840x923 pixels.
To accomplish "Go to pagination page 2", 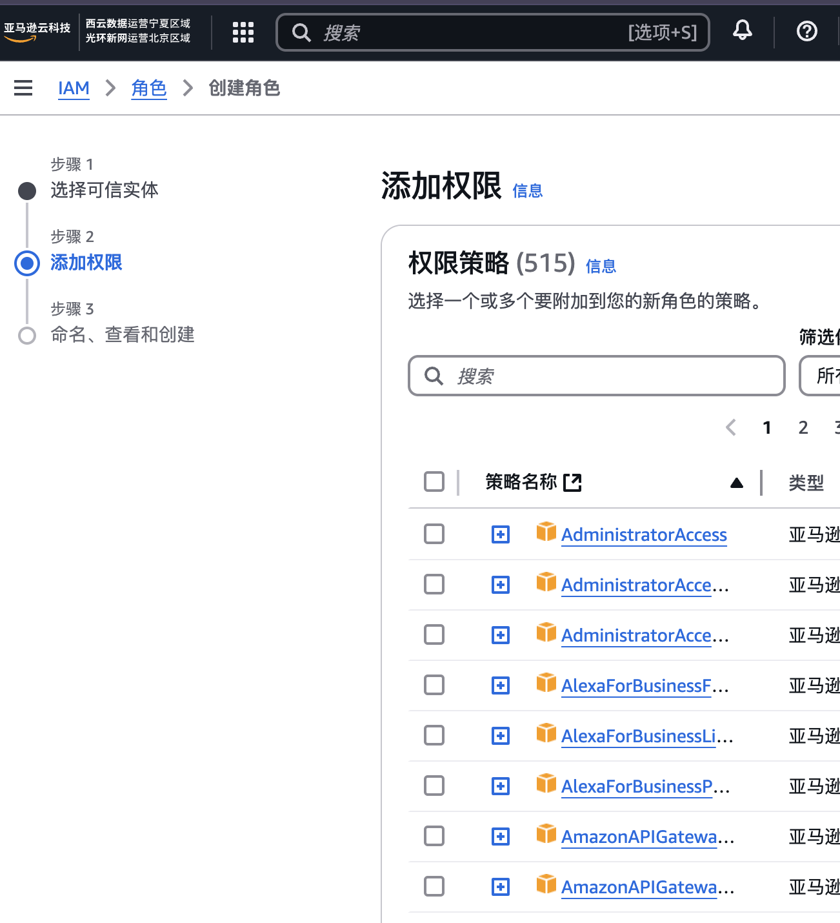I will (803, 427).
